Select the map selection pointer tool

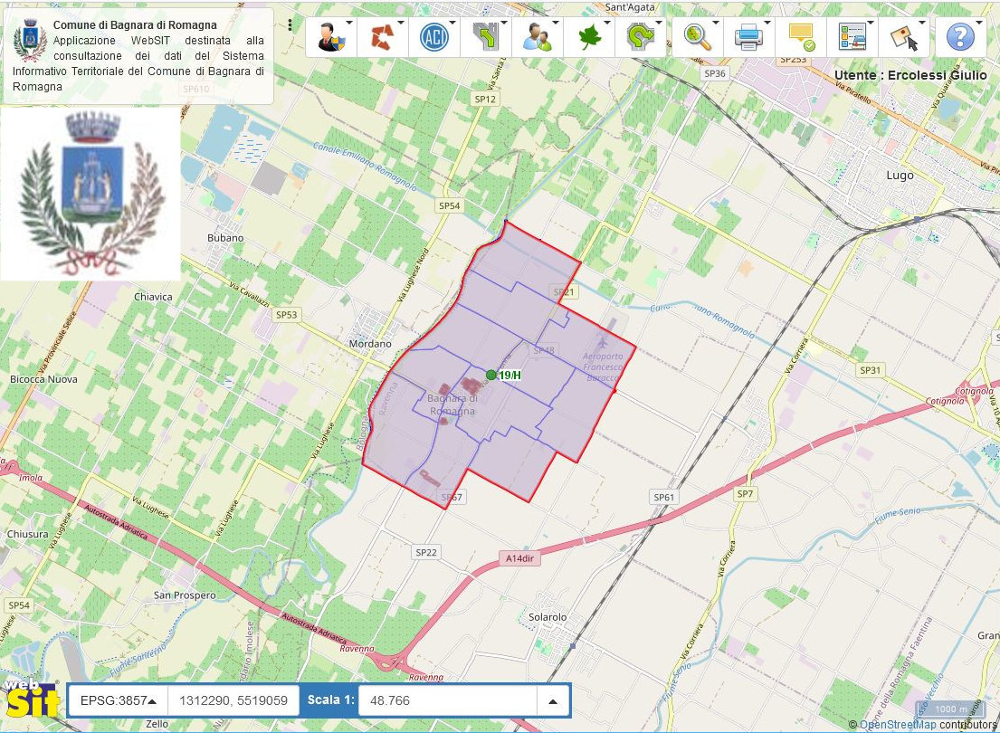point(904,38)
